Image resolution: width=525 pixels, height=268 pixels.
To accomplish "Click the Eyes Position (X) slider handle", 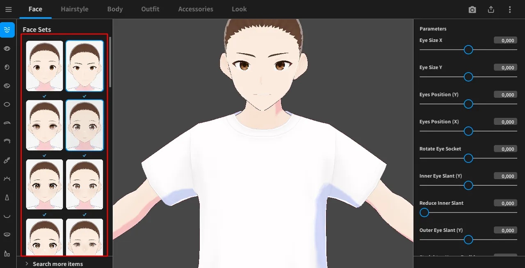I will pos(468,131).
